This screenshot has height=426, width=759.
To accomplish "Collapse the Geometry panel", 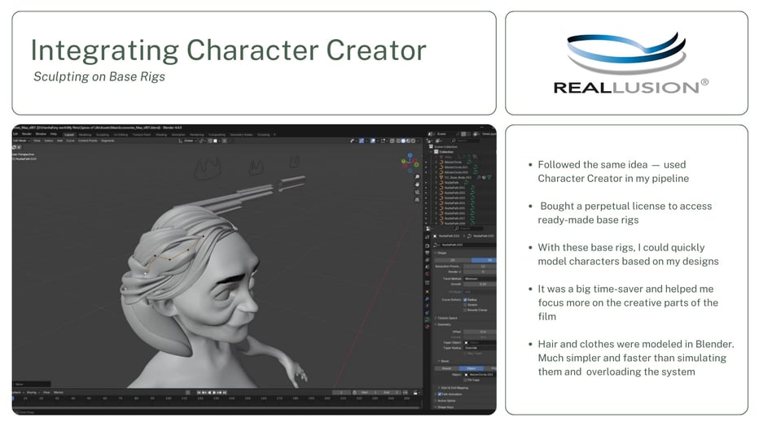I will click(x=443, y=324).
